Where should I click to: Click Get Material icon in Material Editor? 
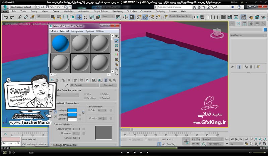click(53, 80)
